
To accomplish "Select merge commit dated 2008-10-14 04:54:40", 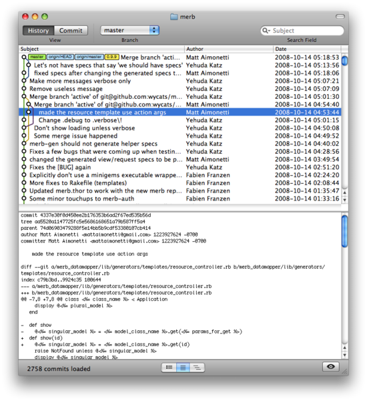I will pos(180,105).
